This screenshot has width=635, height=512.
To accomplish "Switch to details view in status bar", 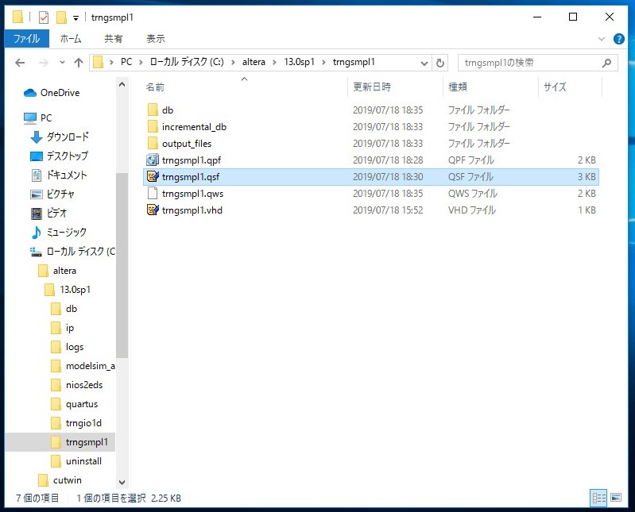I will point(599,498).
